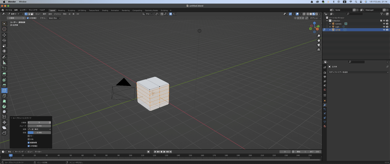Image resolution: width=390 pixels, height=164 pixels.
Task: Add workspace with plus tab button
Action: coord(171,10)
